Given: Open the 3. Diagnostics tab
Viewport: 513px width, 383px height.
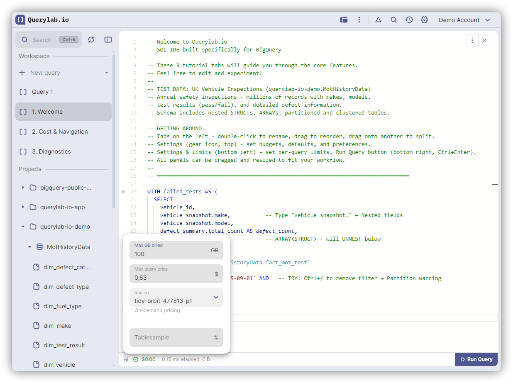Looking at the screenshot, I should pos(51,151).
